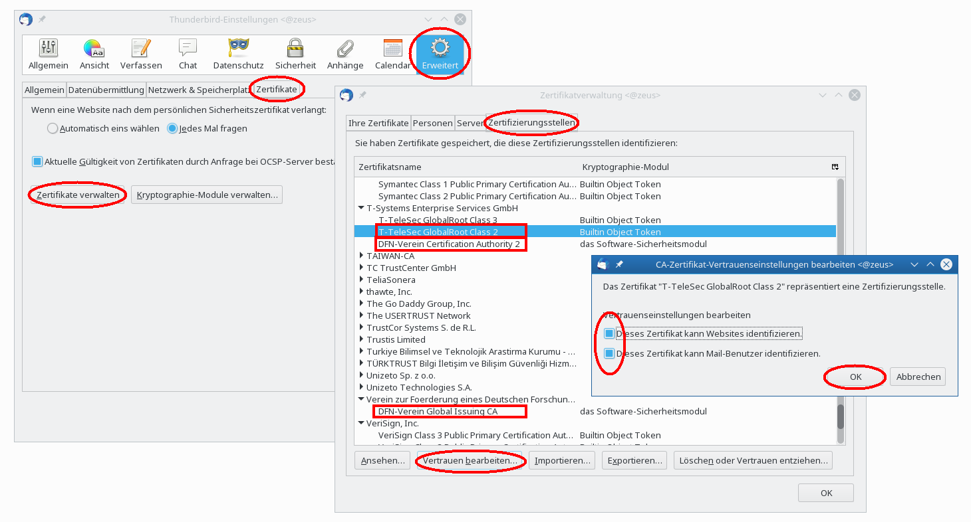Open 'Ihre Zertifikate' tab
971x522 pixels.
pyautogui.click(x=378, y=124)
